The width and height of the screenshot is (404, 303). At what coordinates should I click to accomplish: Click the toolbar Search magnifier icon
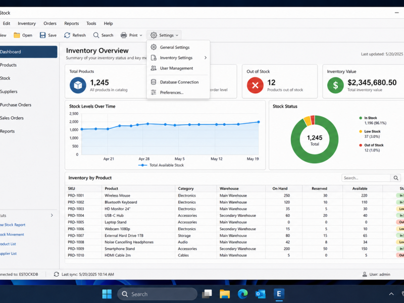pos(96,35)
